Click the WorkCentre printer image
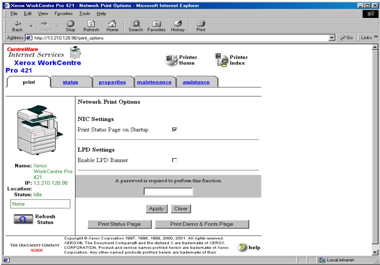Viewport: 380px width, 265px height. [x=40, y=130]
